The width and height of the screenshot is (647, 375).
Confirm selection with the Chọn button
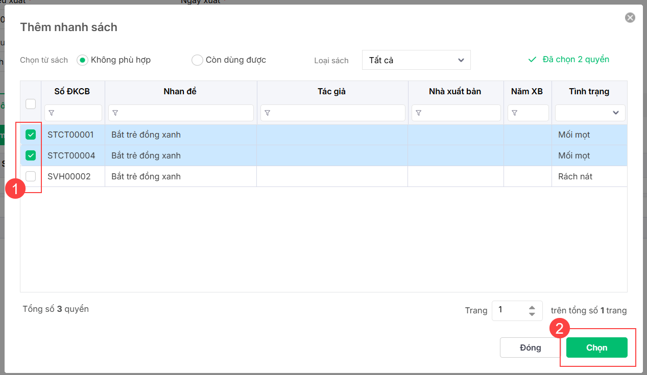click(596, 347)
